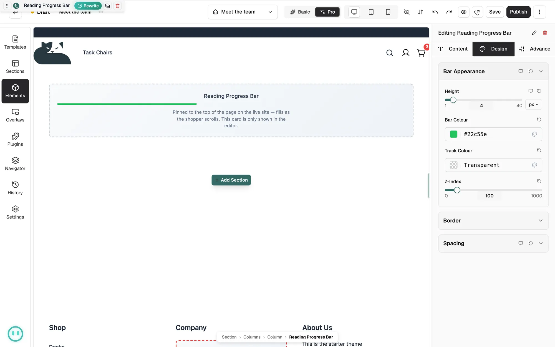
Task: Delete element via red trash in Editing header
Action: (545, 33)
